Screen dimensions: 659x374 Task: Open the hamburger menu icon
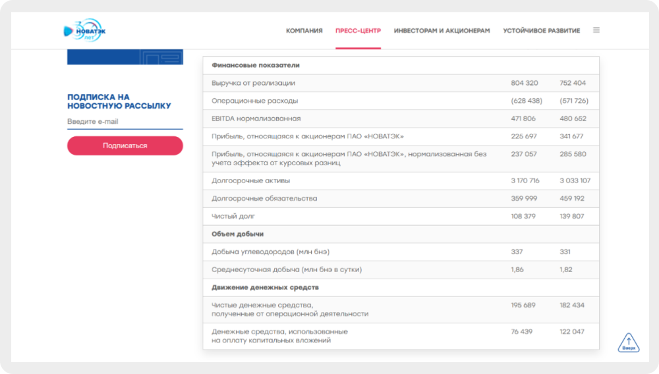pyautogui.click(x=596, y=30)
